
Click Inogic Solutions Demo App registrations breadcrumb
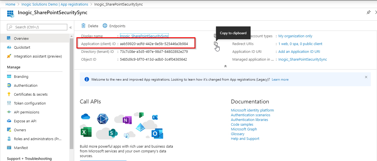click(55, 4)
